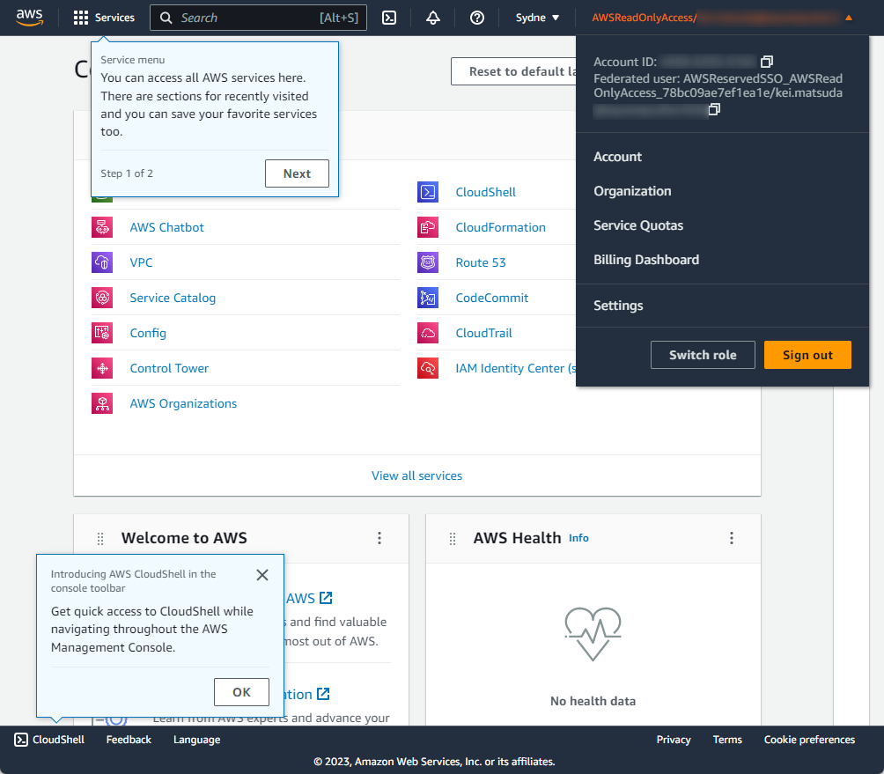The image size is (884, 774).
Task: Click the CloudShell icon in footer
Action: tap(21, 740)
